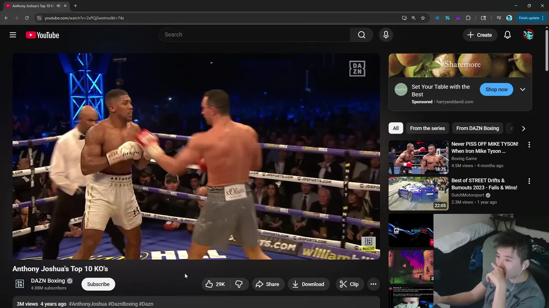Viewport: 549px width, 308px height.
Task: Open the notifications bell
Action: (507, 35)
